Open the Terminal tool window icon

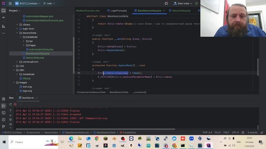click(3, 113)
